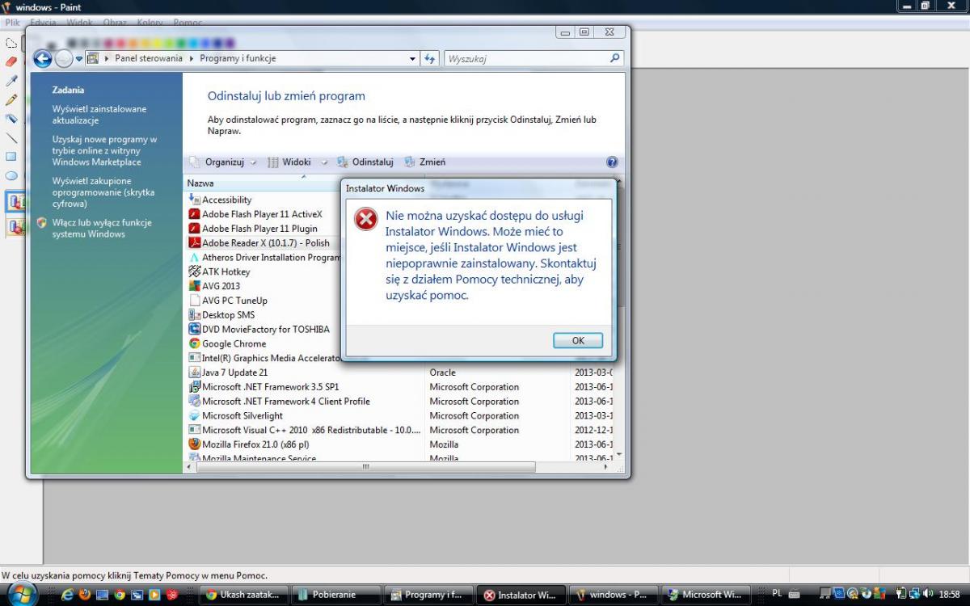970x606 pixels.
Task: Click Zmień in the toolbar
Action: click(424, 162)
